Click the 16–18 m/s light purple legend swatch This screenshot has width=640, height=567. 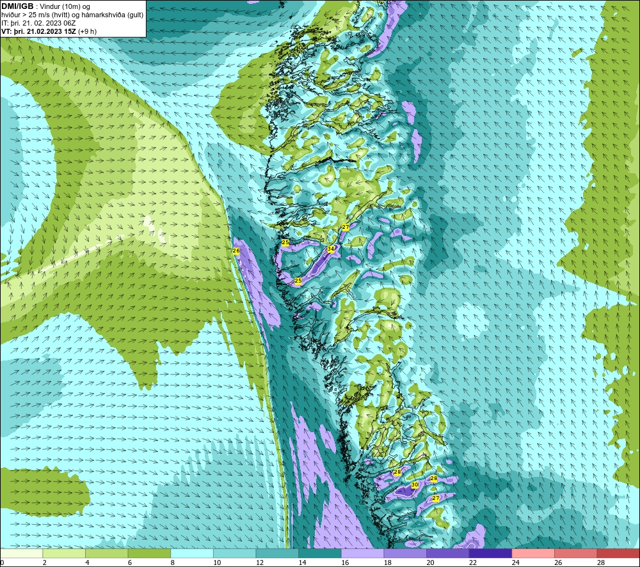tap(362, 554)
